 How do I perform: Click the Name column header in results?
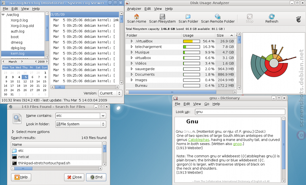[56, 145]
